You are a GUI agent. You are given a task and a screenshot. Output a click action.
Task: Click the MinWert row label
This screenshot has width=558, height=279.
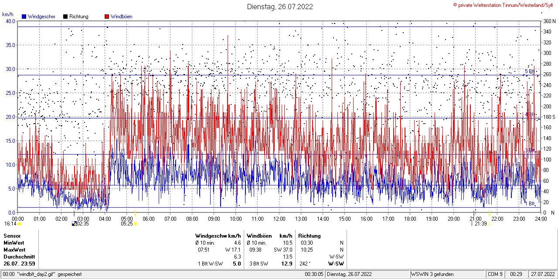point(14,243)
